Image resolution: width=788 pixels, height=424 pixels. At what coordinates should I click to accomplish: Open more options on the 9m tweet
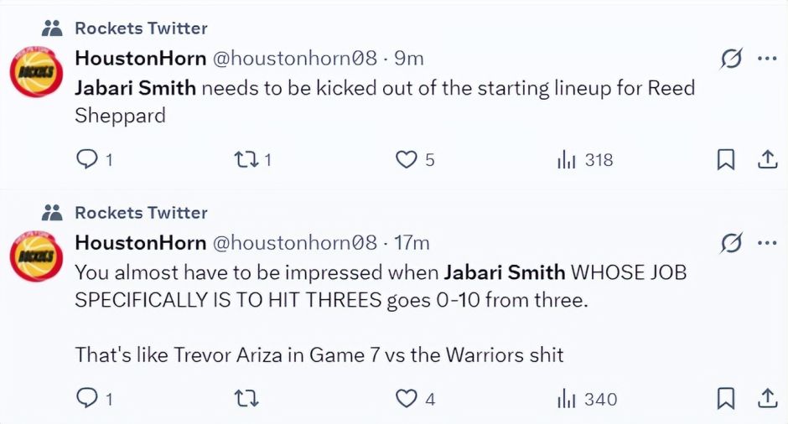(x=767, y=59)
